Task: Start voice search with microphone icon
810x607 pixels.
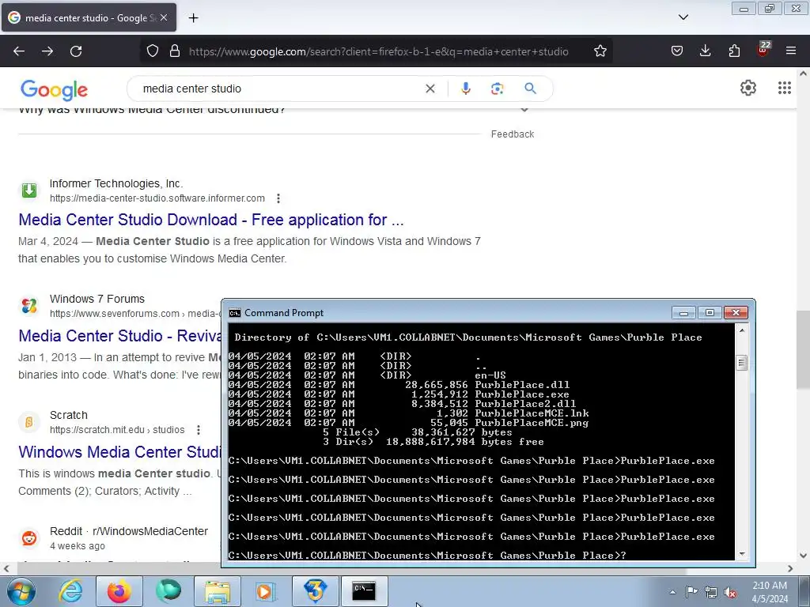Action: [465, 89]
